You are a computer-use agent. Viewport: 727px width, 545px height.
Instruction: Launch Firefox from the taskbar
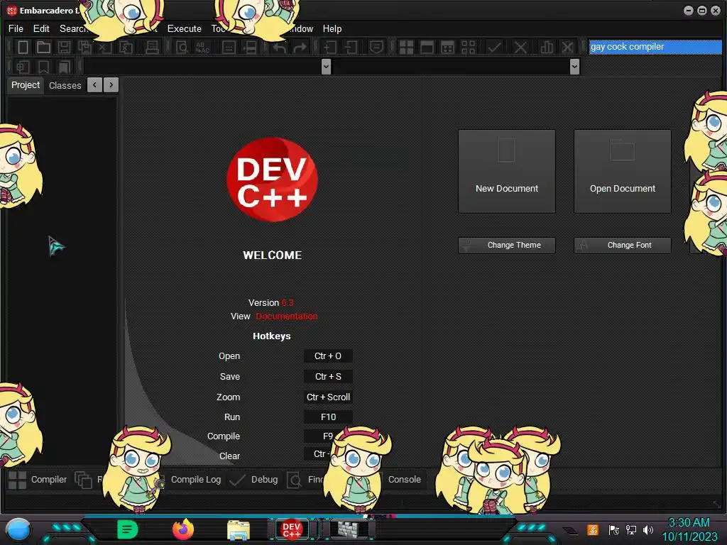pos(183,529)
